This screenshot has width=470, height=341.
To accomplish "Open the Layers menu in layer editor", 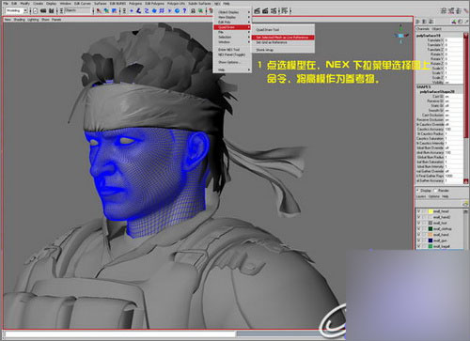I will [421, 196].
